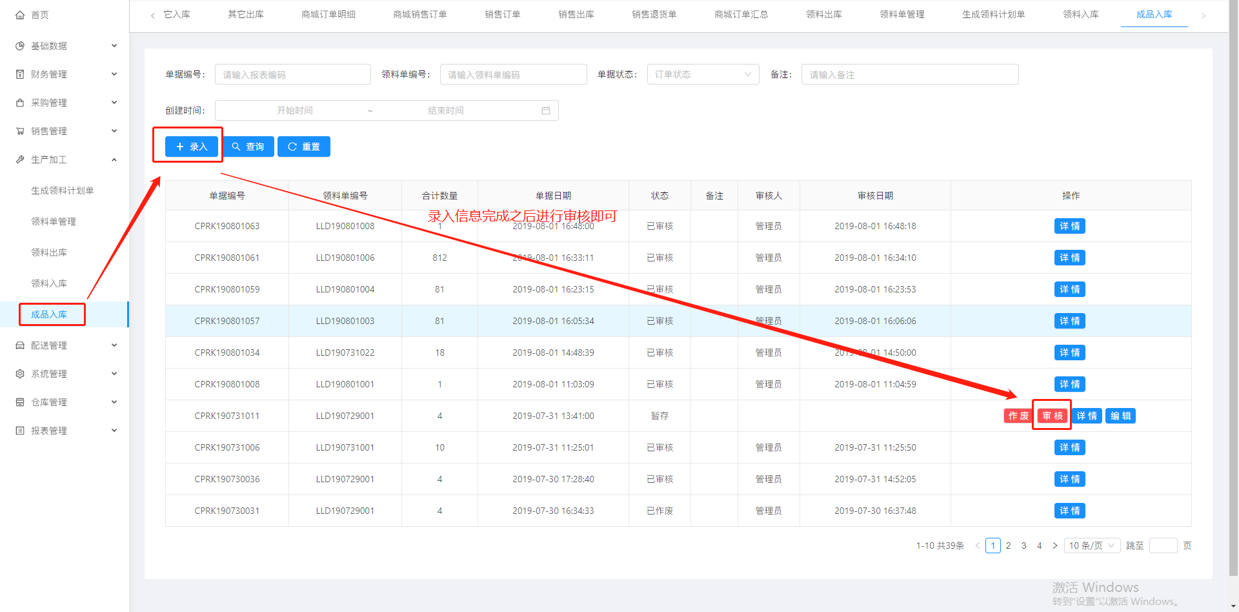
Task: Switch to the 商城订单汇总 tab
Action: click(x=741, y=14)
